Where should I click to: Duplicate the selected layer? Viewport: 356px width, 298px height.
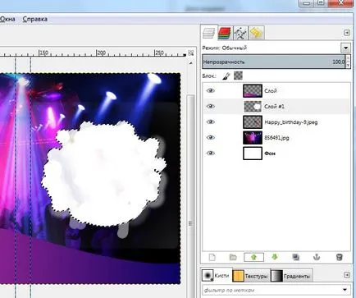[x=296, y=257]
